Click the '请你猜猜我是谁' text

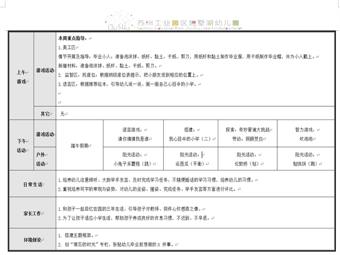[133, 139]
